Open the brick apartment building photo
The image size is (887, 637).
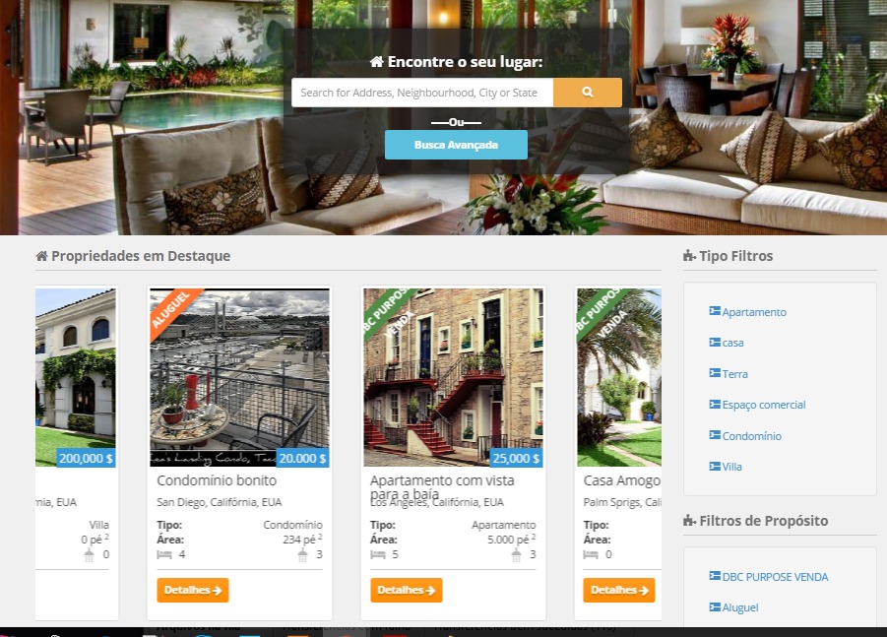pyautogui.click(x=453, y=378)
